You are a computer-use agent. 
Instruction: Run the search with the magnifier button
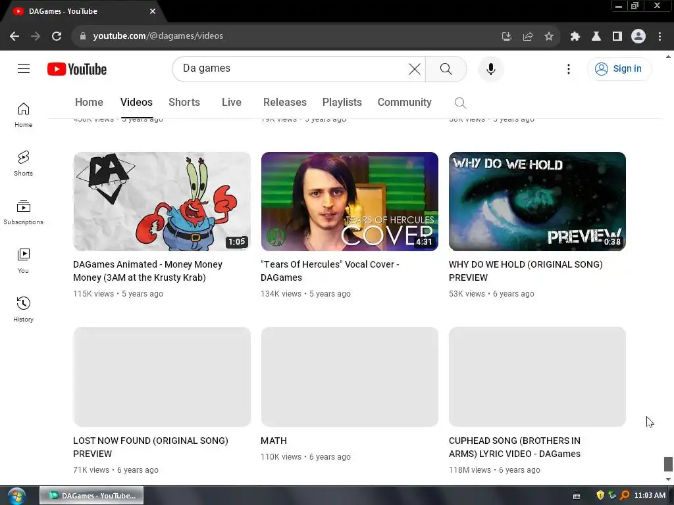coord(446,68)
